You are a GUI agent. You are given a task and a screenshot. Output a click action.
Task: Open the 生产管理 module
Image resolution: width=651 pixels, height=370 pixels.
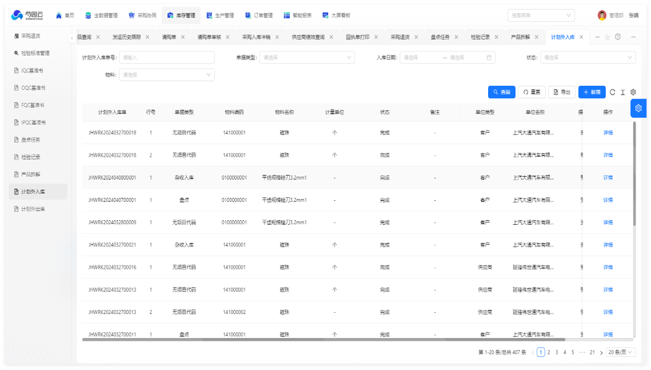pos(220,15)
